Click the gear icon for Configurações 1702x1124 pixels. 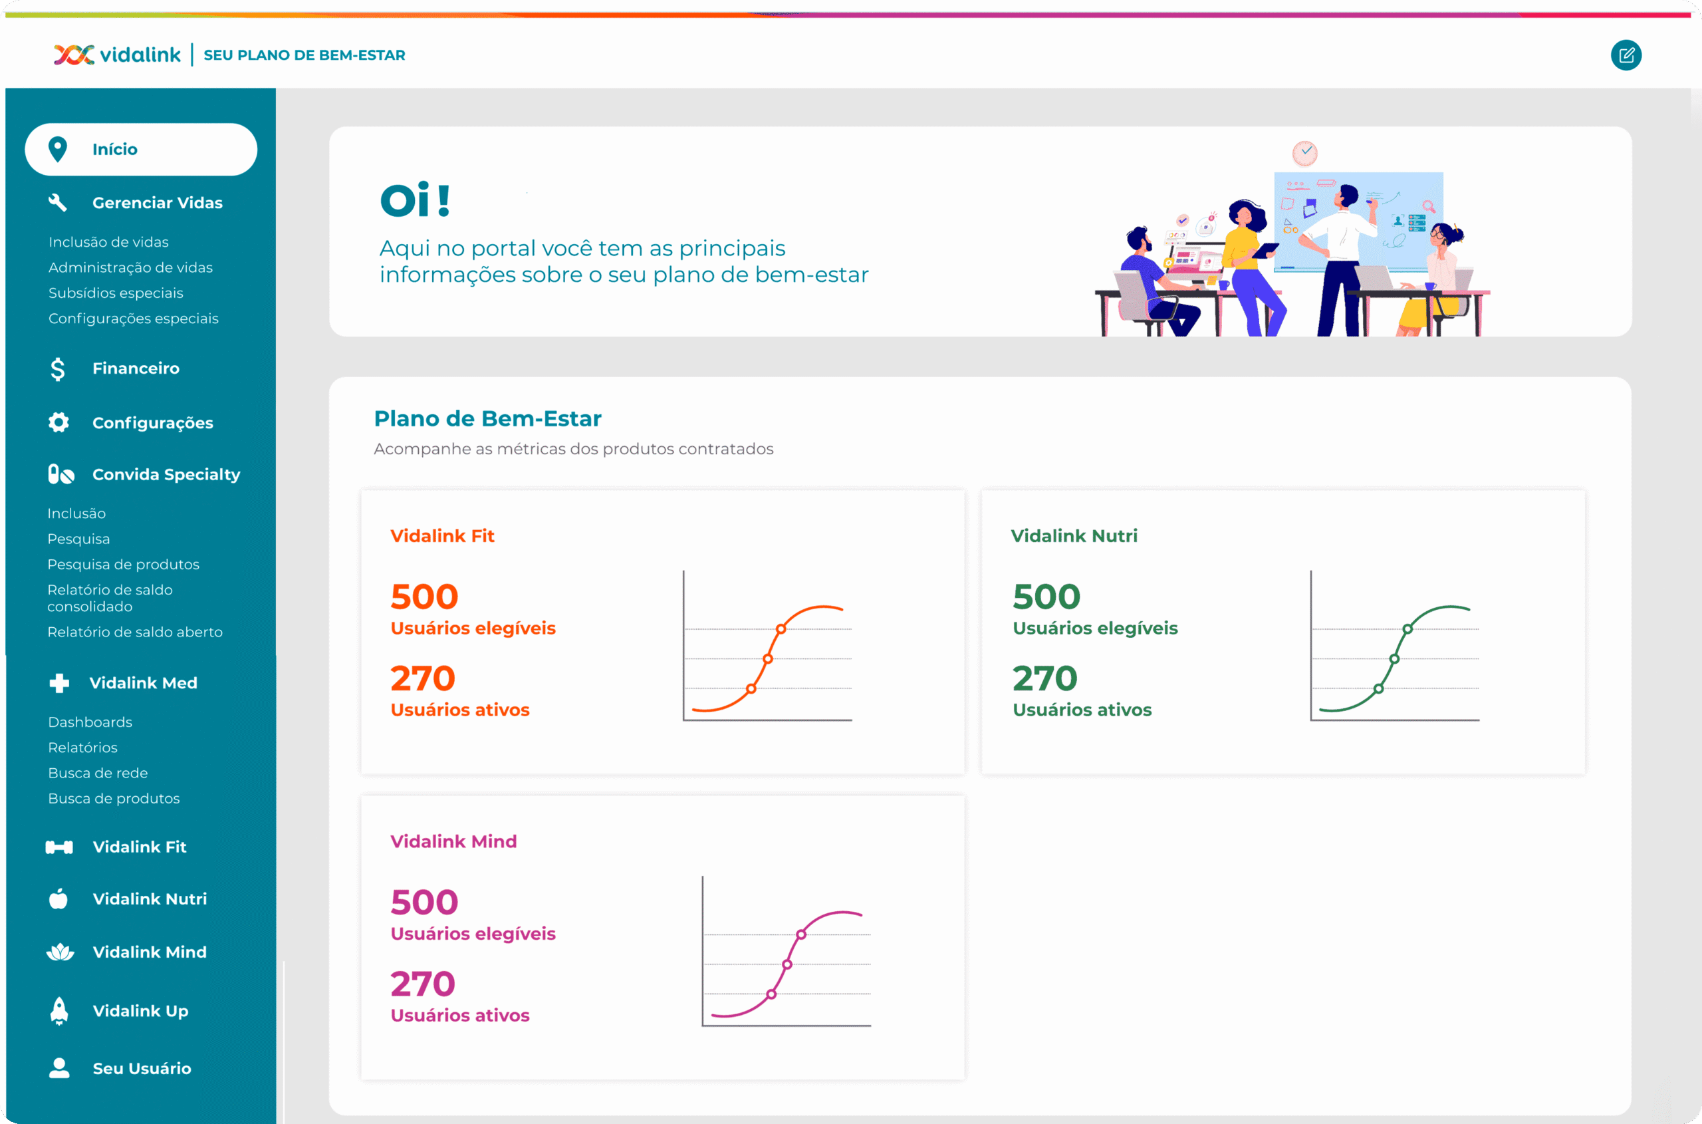click(x=59, y=422)
